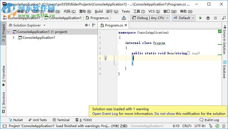Open the VCS (S) menu
The height and width of the screenshot is (129, 228).
(x=154, y=11)
